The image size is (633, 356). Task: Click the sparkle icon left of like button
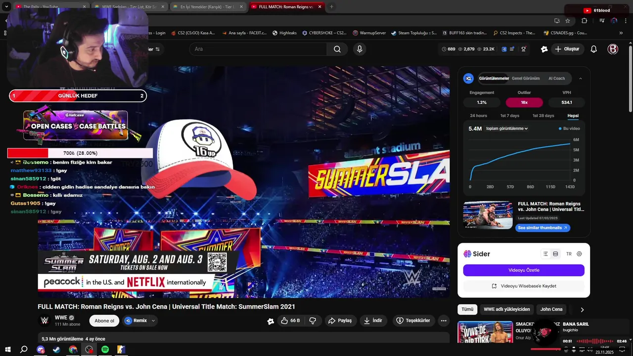pyautogui.click(x=271, y=321)
